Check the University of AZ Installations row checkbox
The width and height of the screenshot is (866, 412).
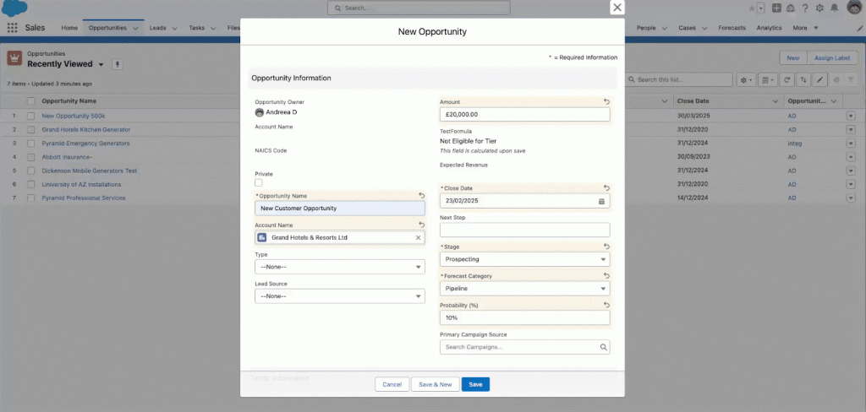point(31,184)
